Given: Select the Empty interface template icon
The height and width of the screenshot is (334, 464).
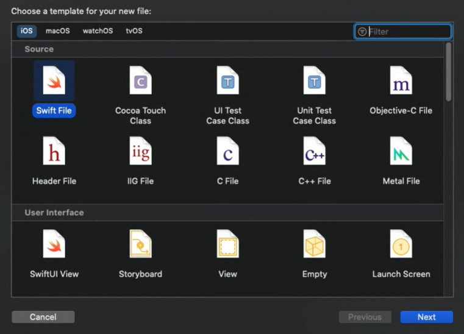Looking at the screenshot, I should [314, 244].
